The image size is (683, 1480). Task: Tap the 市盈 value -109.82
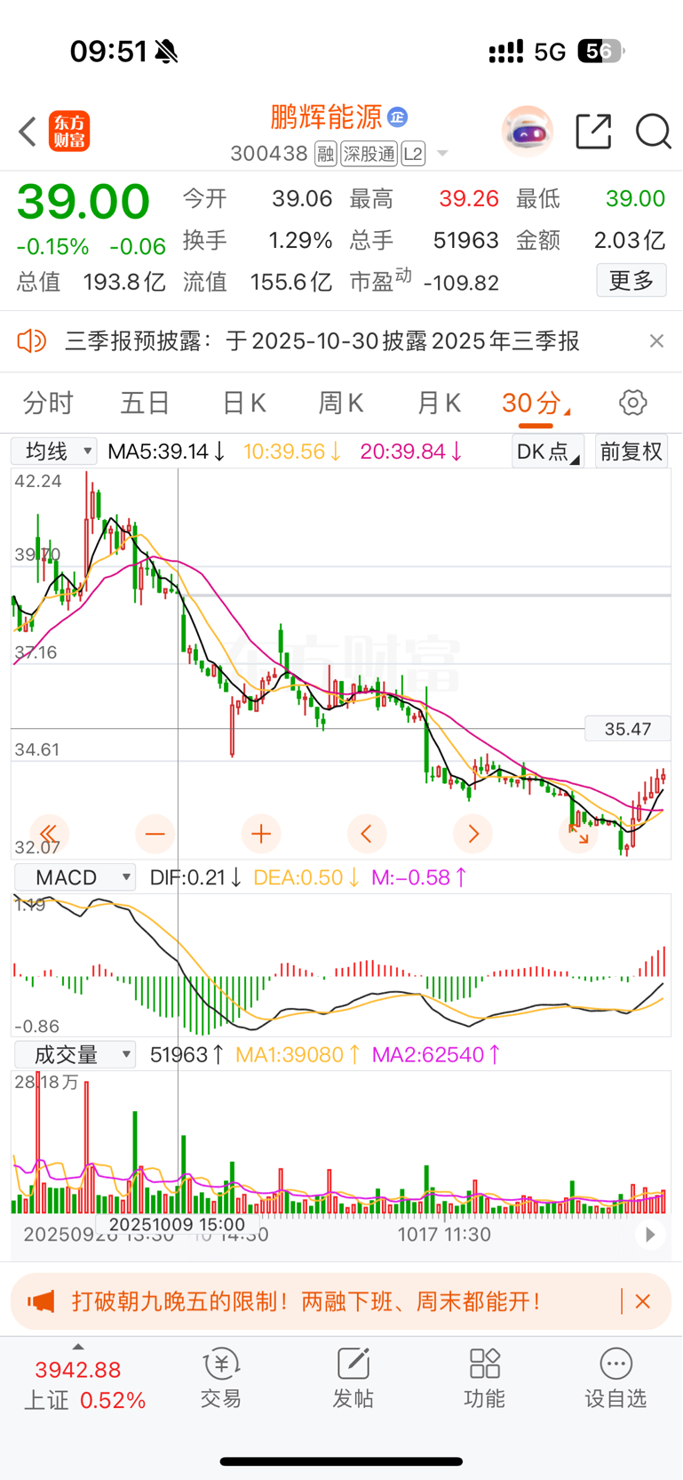(461, 283)
